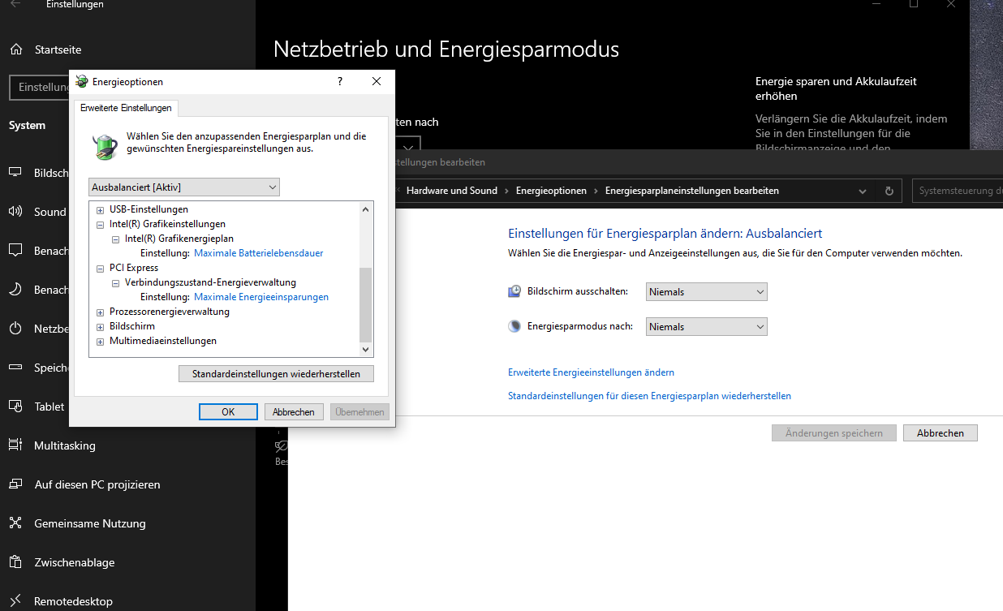
Task: Click the settings tree scrollbar down arrow
Action: coord(365,349)
